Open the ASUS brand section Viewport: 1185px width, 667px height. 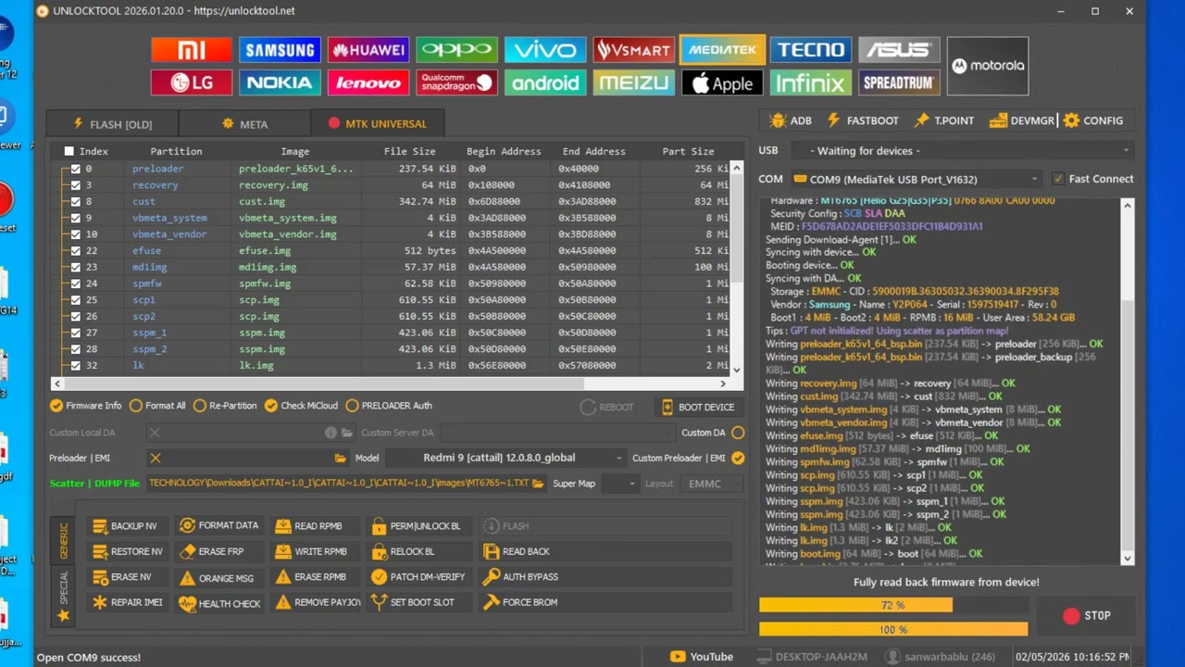(x=899, y=50)
